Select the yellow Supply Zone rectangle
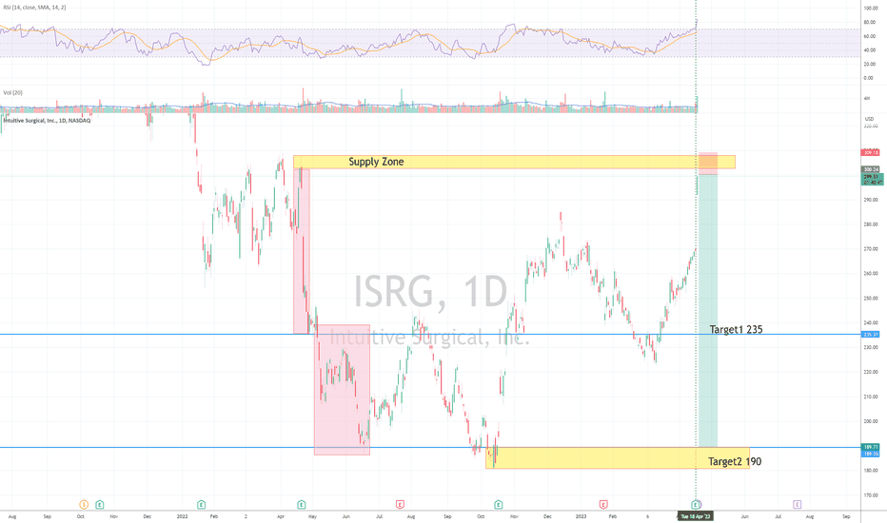 point(514,162)
